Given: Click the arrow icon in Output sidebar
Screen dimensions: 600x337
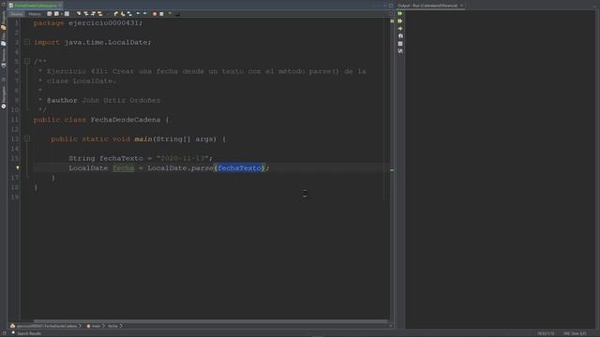Looking at the screenshot, I should pos(400,29).
